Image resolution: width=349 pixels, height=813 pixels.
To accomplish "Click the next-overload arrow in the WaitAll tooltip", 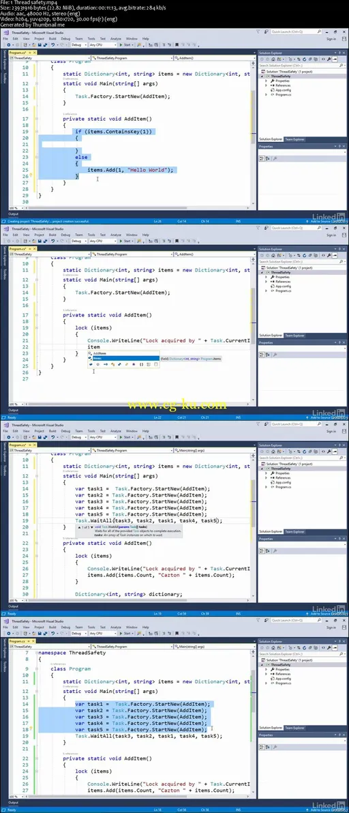I will (x=92, y=527).
